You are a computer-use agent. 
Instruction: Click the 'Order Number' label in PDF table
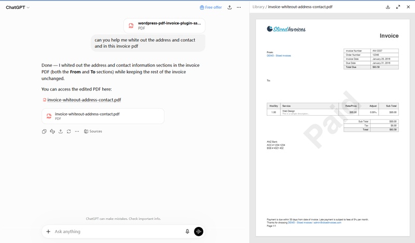coord(353,55)
